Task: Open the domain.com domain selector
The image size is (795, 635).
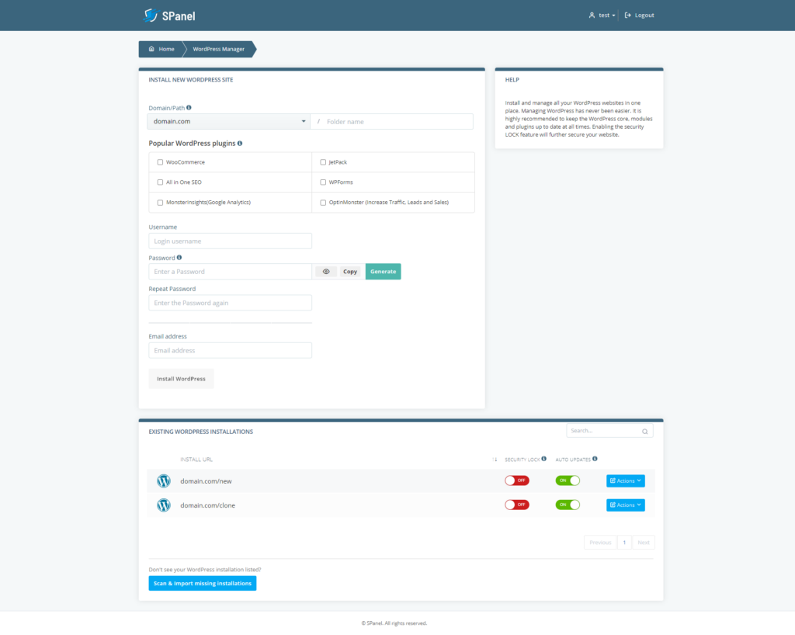Action: 228,121
